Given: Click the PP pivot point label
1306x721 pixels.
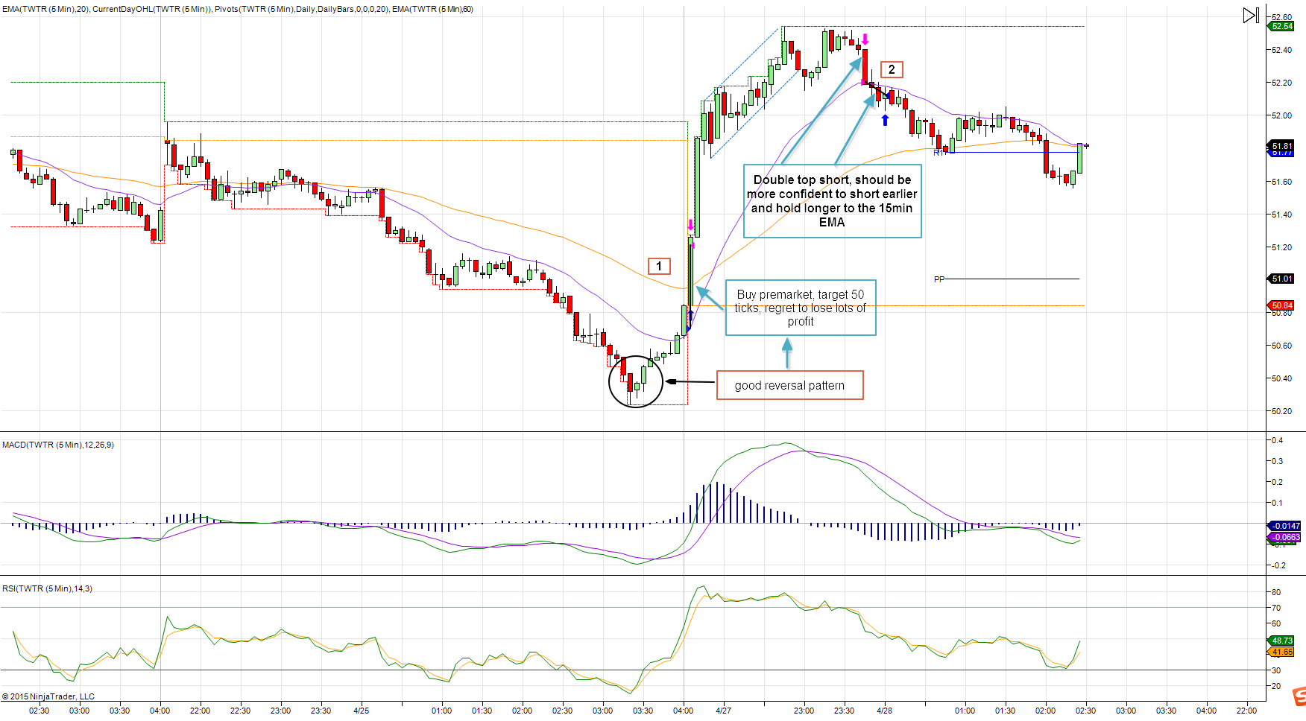Looking at the screenshot, I should pos(939,279).
